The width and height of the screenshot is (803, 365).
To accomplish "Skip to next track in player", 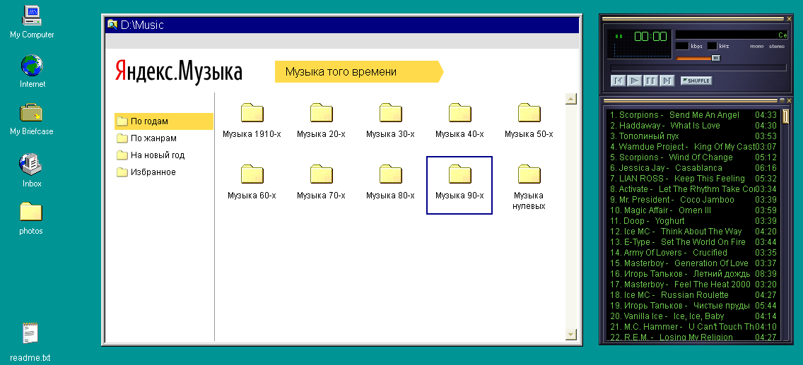I will 667,80.
